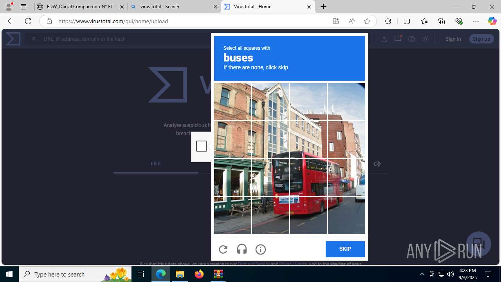Click the VirusTotal upload file icon
This screenshot has width=501, height=282.
pyautogui.click(x=384, y=39)
